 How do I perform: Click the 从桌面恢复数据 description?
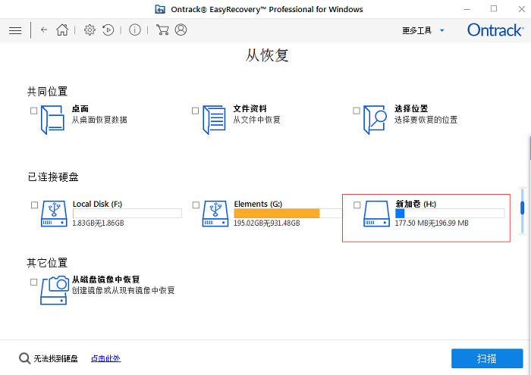click(x=99, y=120)
